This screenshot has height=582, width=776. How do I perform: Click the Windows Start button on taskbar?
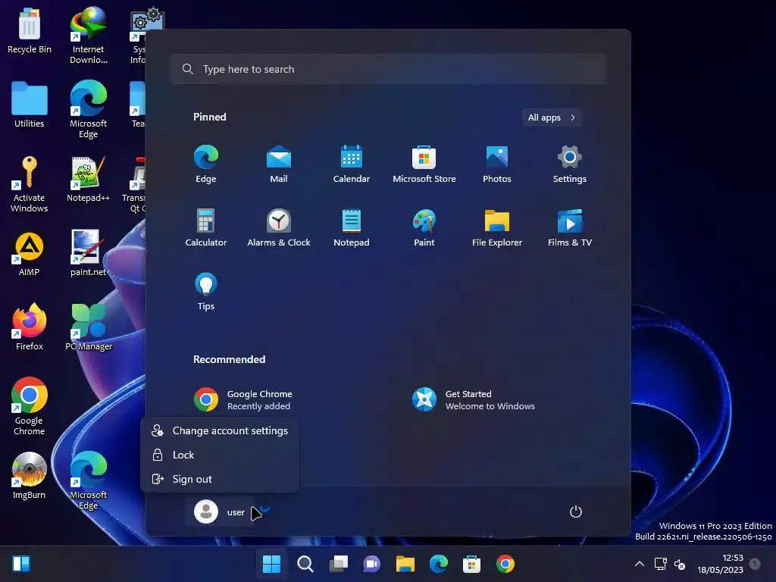(x=272, y=564)
